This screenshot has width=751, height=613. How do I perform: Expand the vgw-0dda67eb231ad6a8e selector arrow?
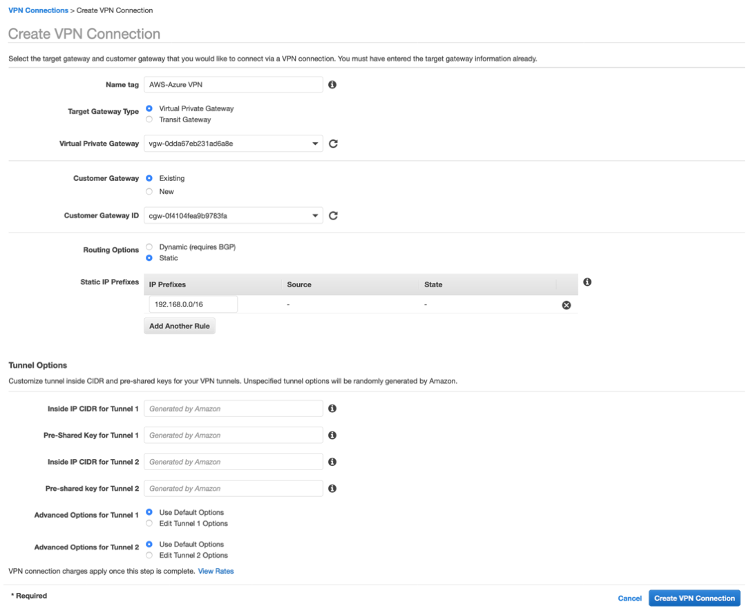coord(316,144)
